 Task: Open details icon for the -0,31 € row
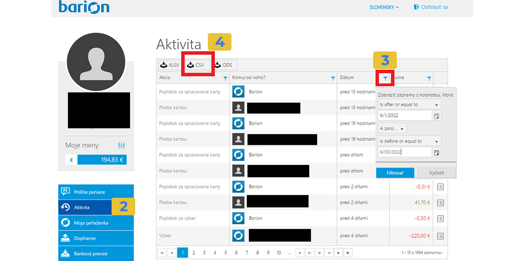coord(441,187)
